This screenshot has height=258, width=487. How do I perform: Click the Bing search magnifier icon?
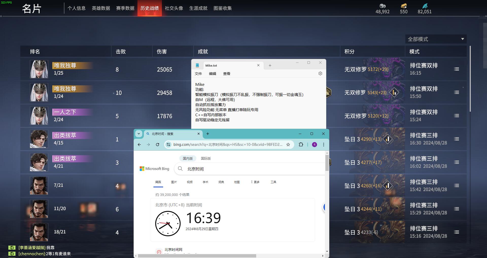coord(180,169)
